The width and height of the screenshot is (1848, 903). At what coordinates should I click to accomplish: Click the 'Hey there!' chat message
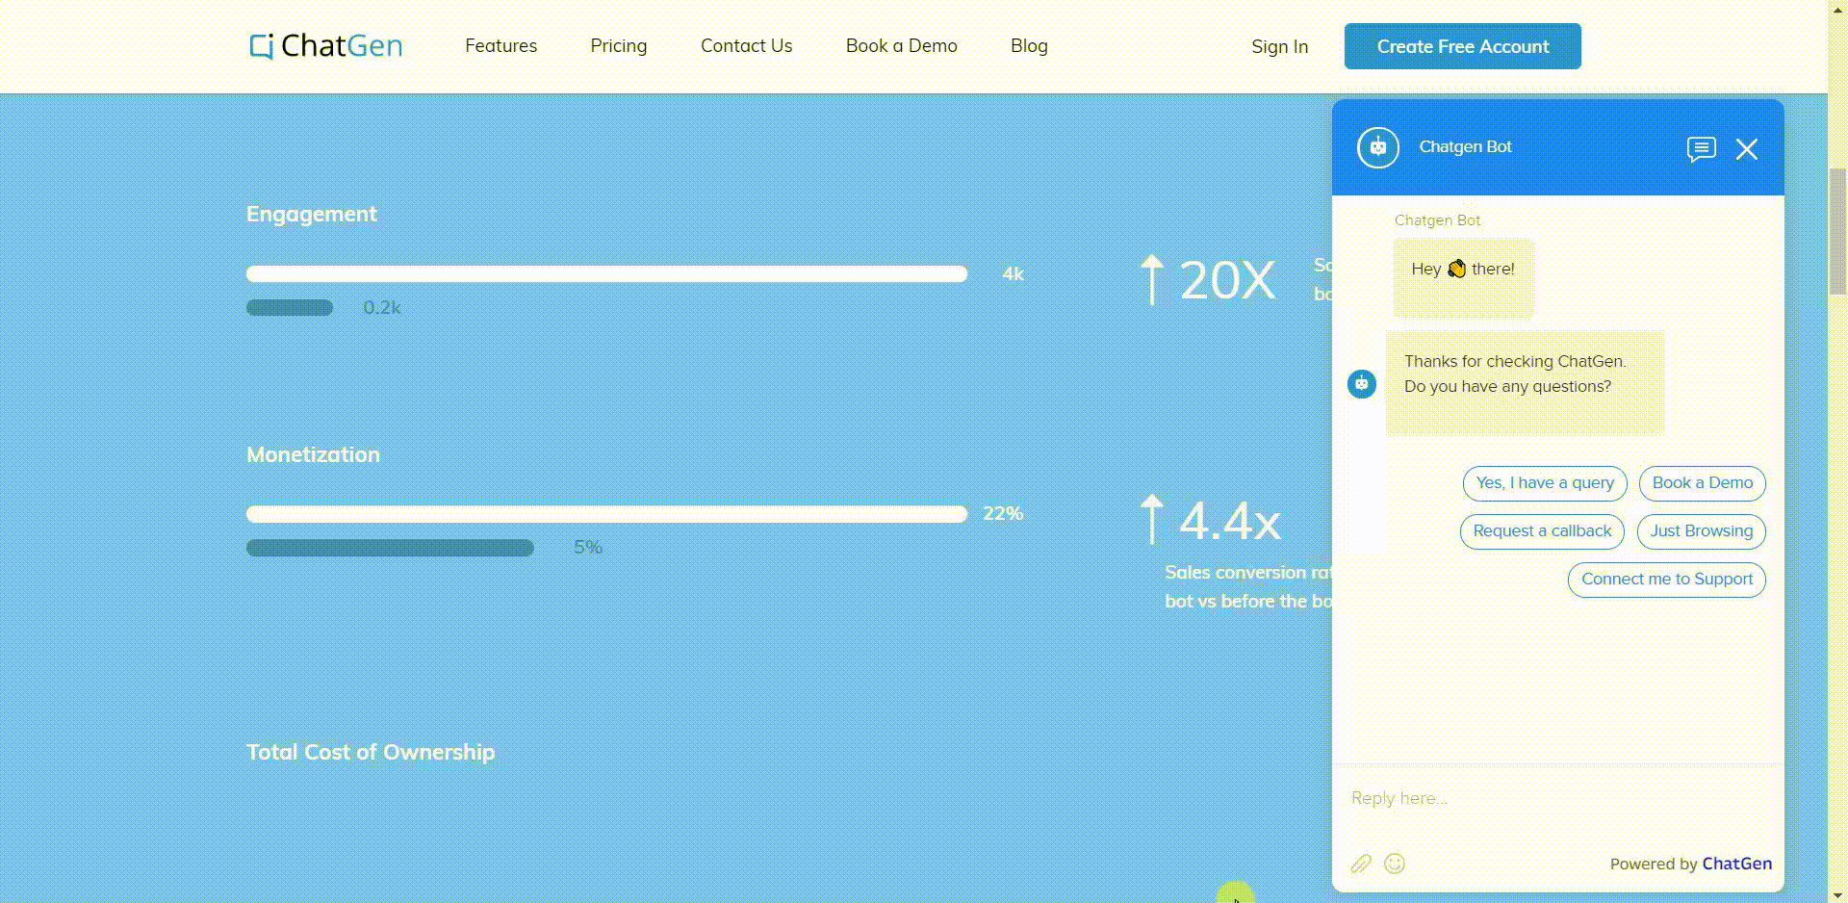[1463, 277]
